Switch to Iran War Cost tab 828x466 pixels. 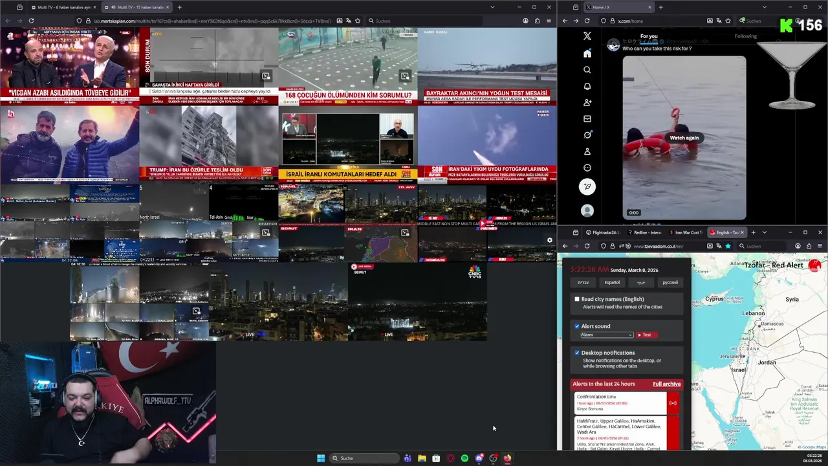686,232
